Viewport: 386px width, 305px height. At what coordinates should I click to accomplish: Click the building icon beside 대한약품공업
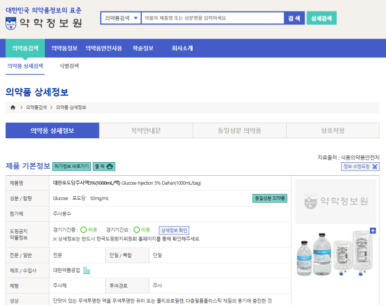pyautogui.click(x=87, y=270)
